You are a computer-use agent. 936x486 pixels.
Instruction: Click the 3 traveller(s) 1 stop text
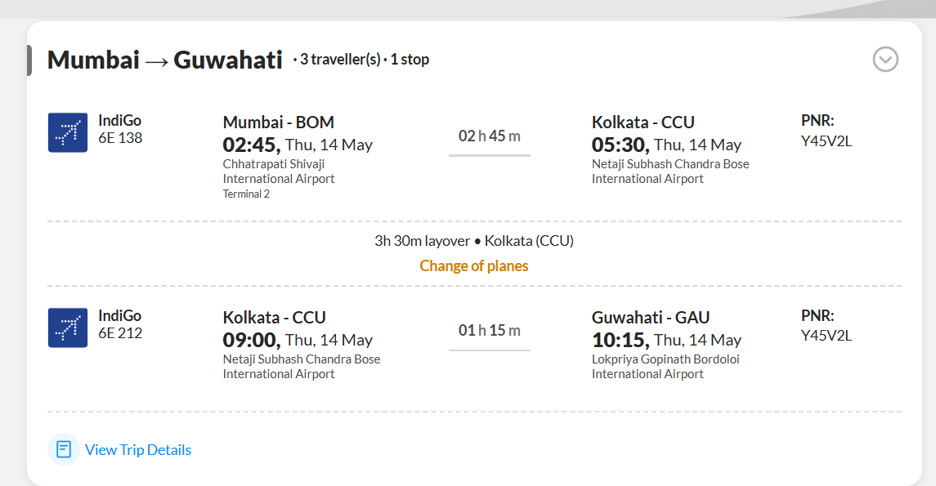361,60
